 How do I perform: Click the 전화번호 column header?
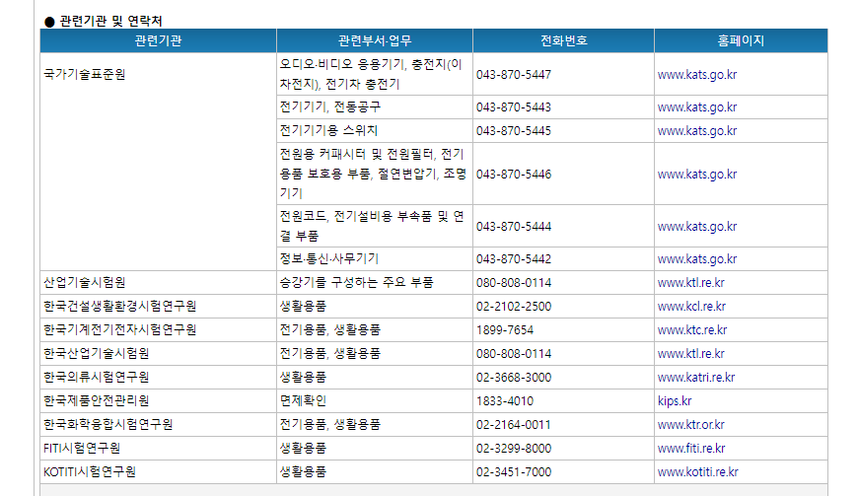pyautogui.click(x=563, y=40)
